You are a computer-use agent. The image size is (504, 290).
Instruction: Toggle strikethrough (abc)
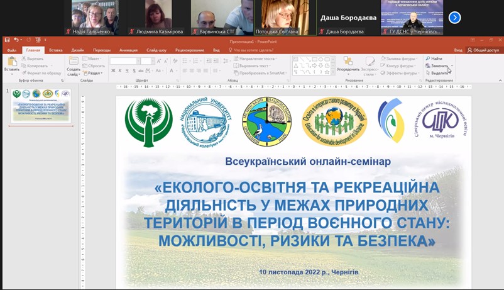click(141, 70)
